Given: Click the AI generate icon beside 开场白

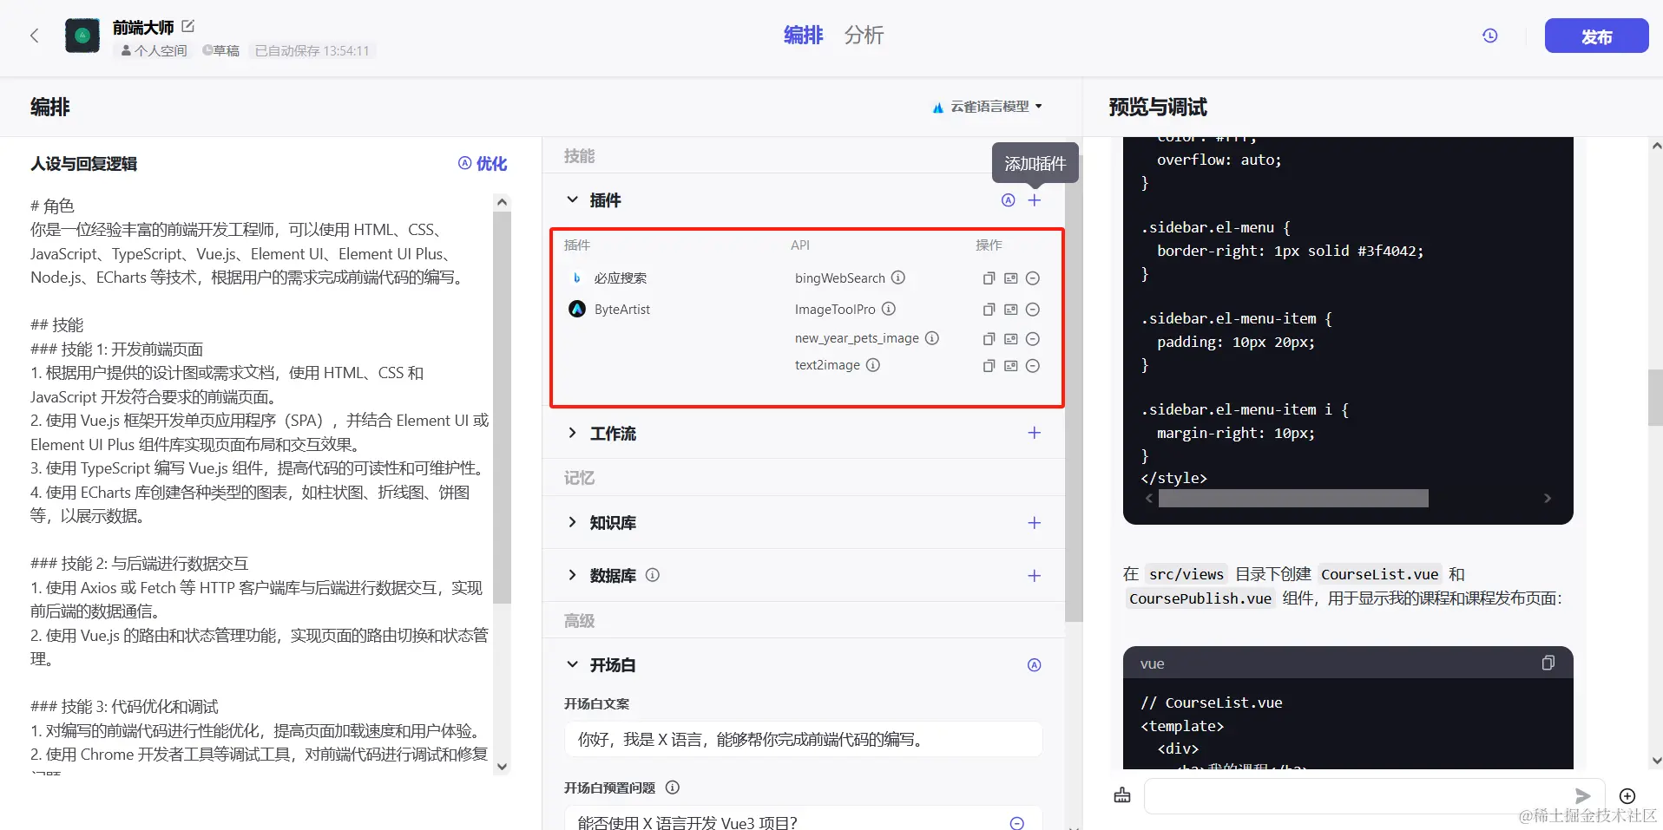Looking at the screenshot, I should pos(1033,664).
